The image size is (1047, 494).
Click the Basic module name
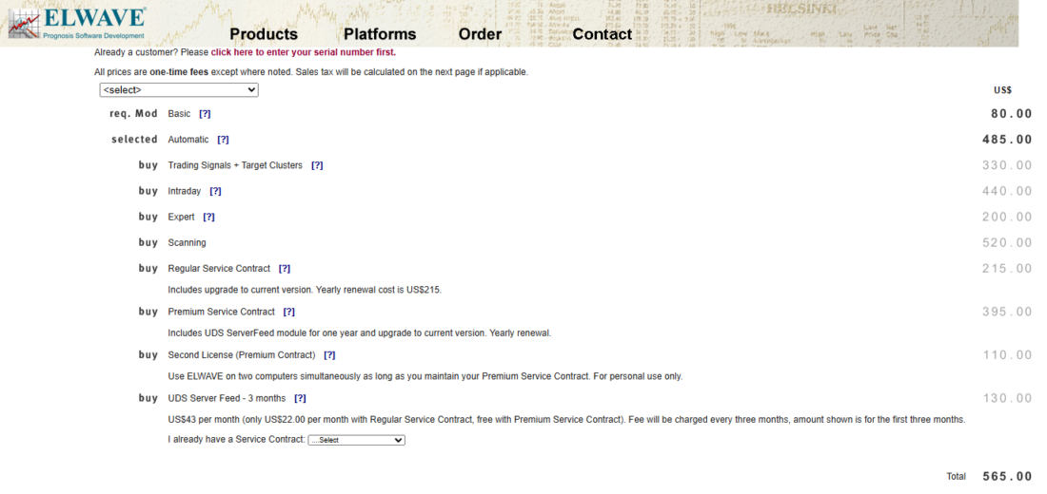[x=179, y=114]
